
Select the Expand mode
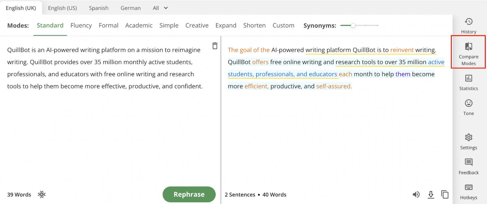click(x=226, y=25)
